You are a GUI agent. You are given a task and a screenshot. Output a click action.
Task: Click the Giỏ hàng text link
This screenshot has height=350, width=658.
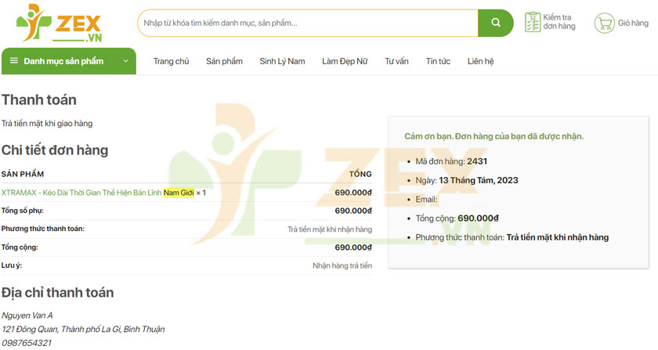[633, 23]
